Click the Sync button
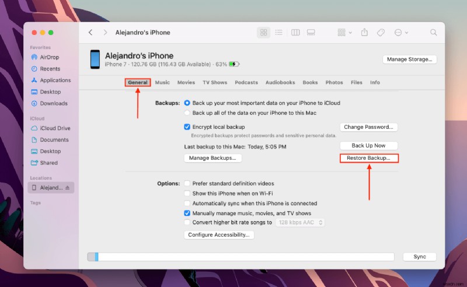 (420, 257)
